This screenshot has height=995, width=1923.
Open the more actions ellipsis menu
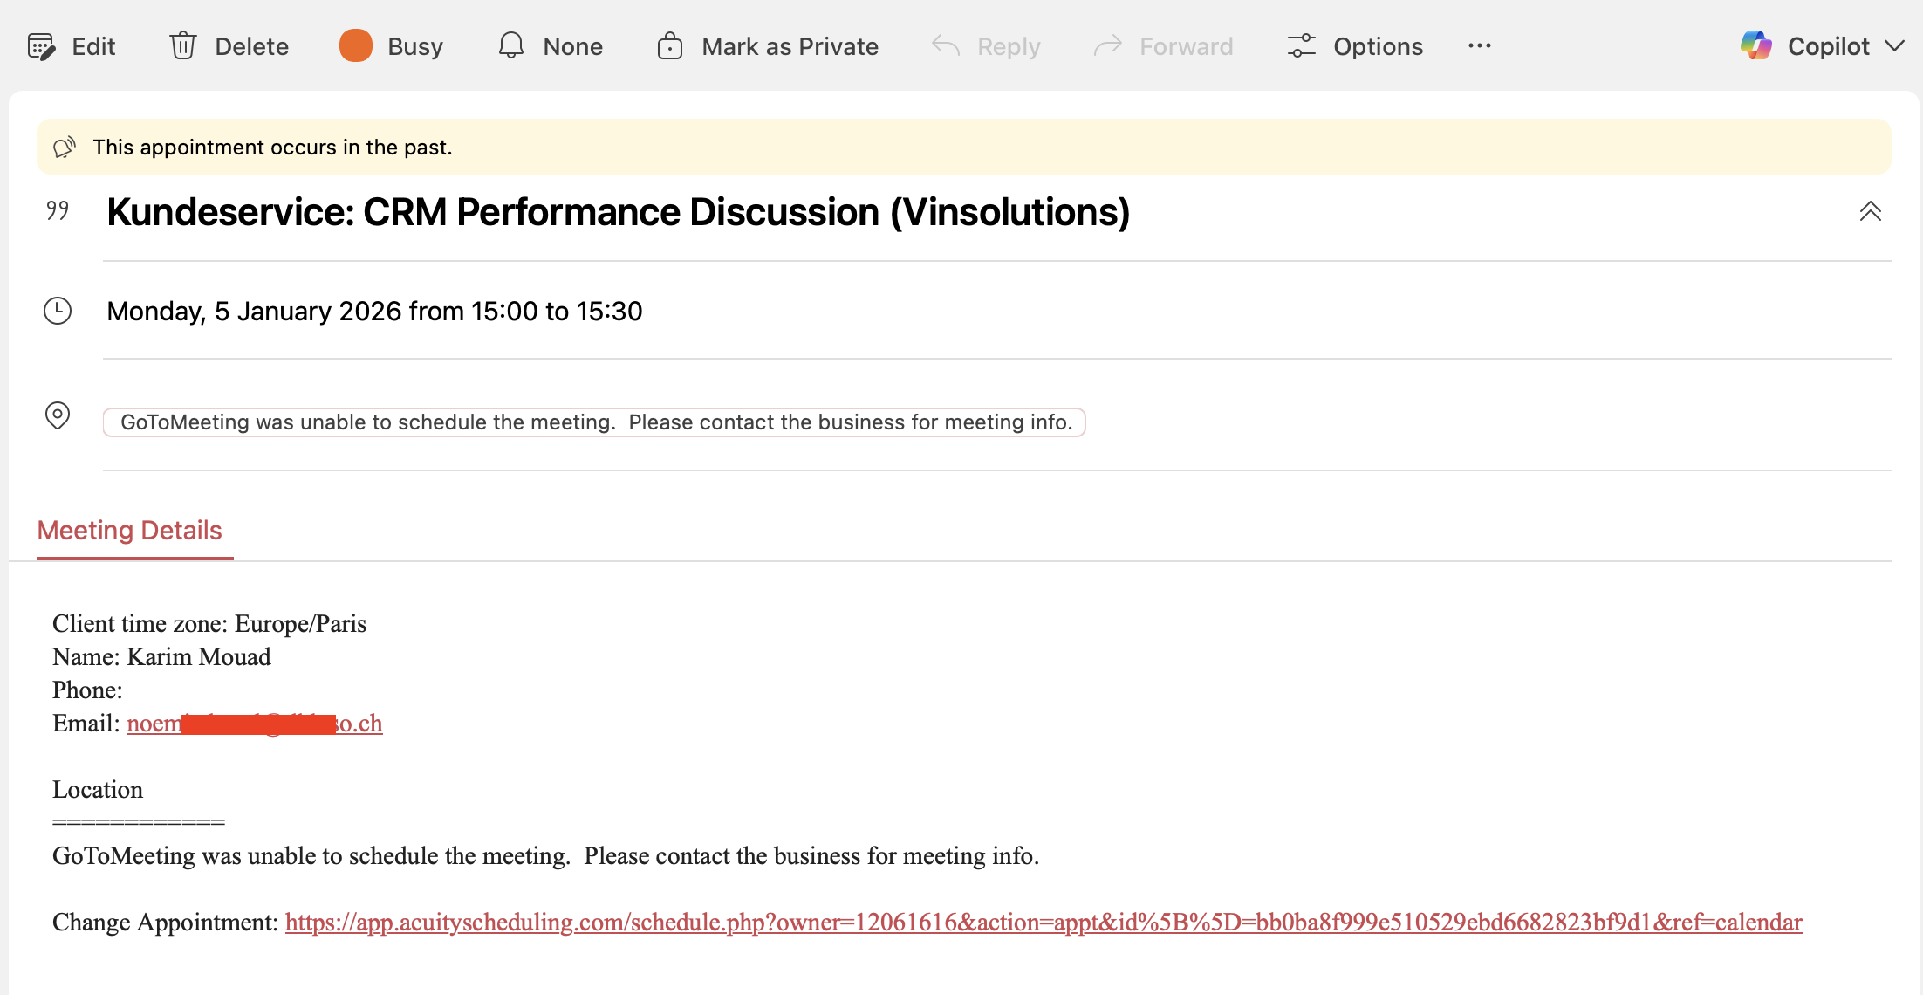point(1480,46)
